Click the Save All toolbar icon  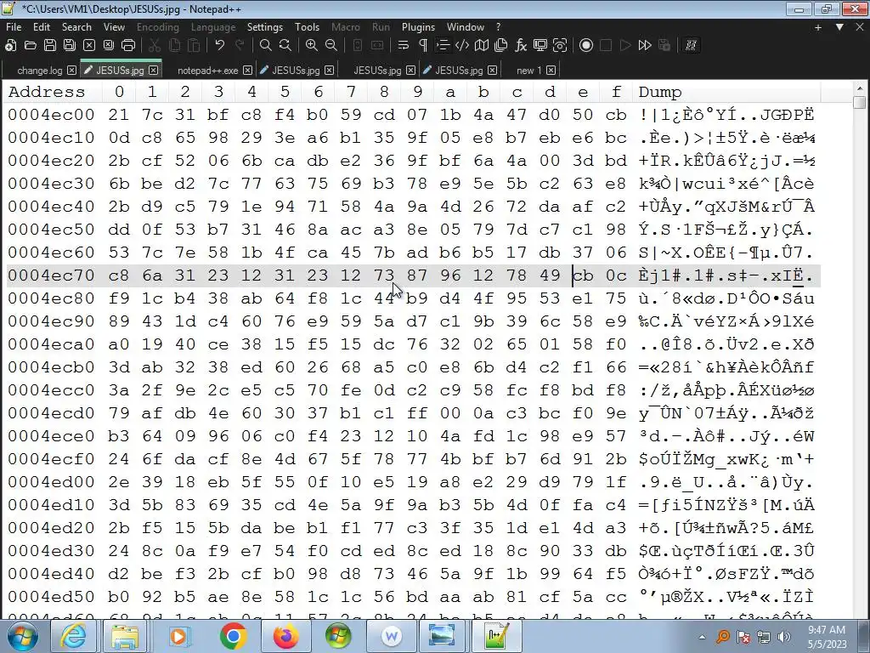70,46
